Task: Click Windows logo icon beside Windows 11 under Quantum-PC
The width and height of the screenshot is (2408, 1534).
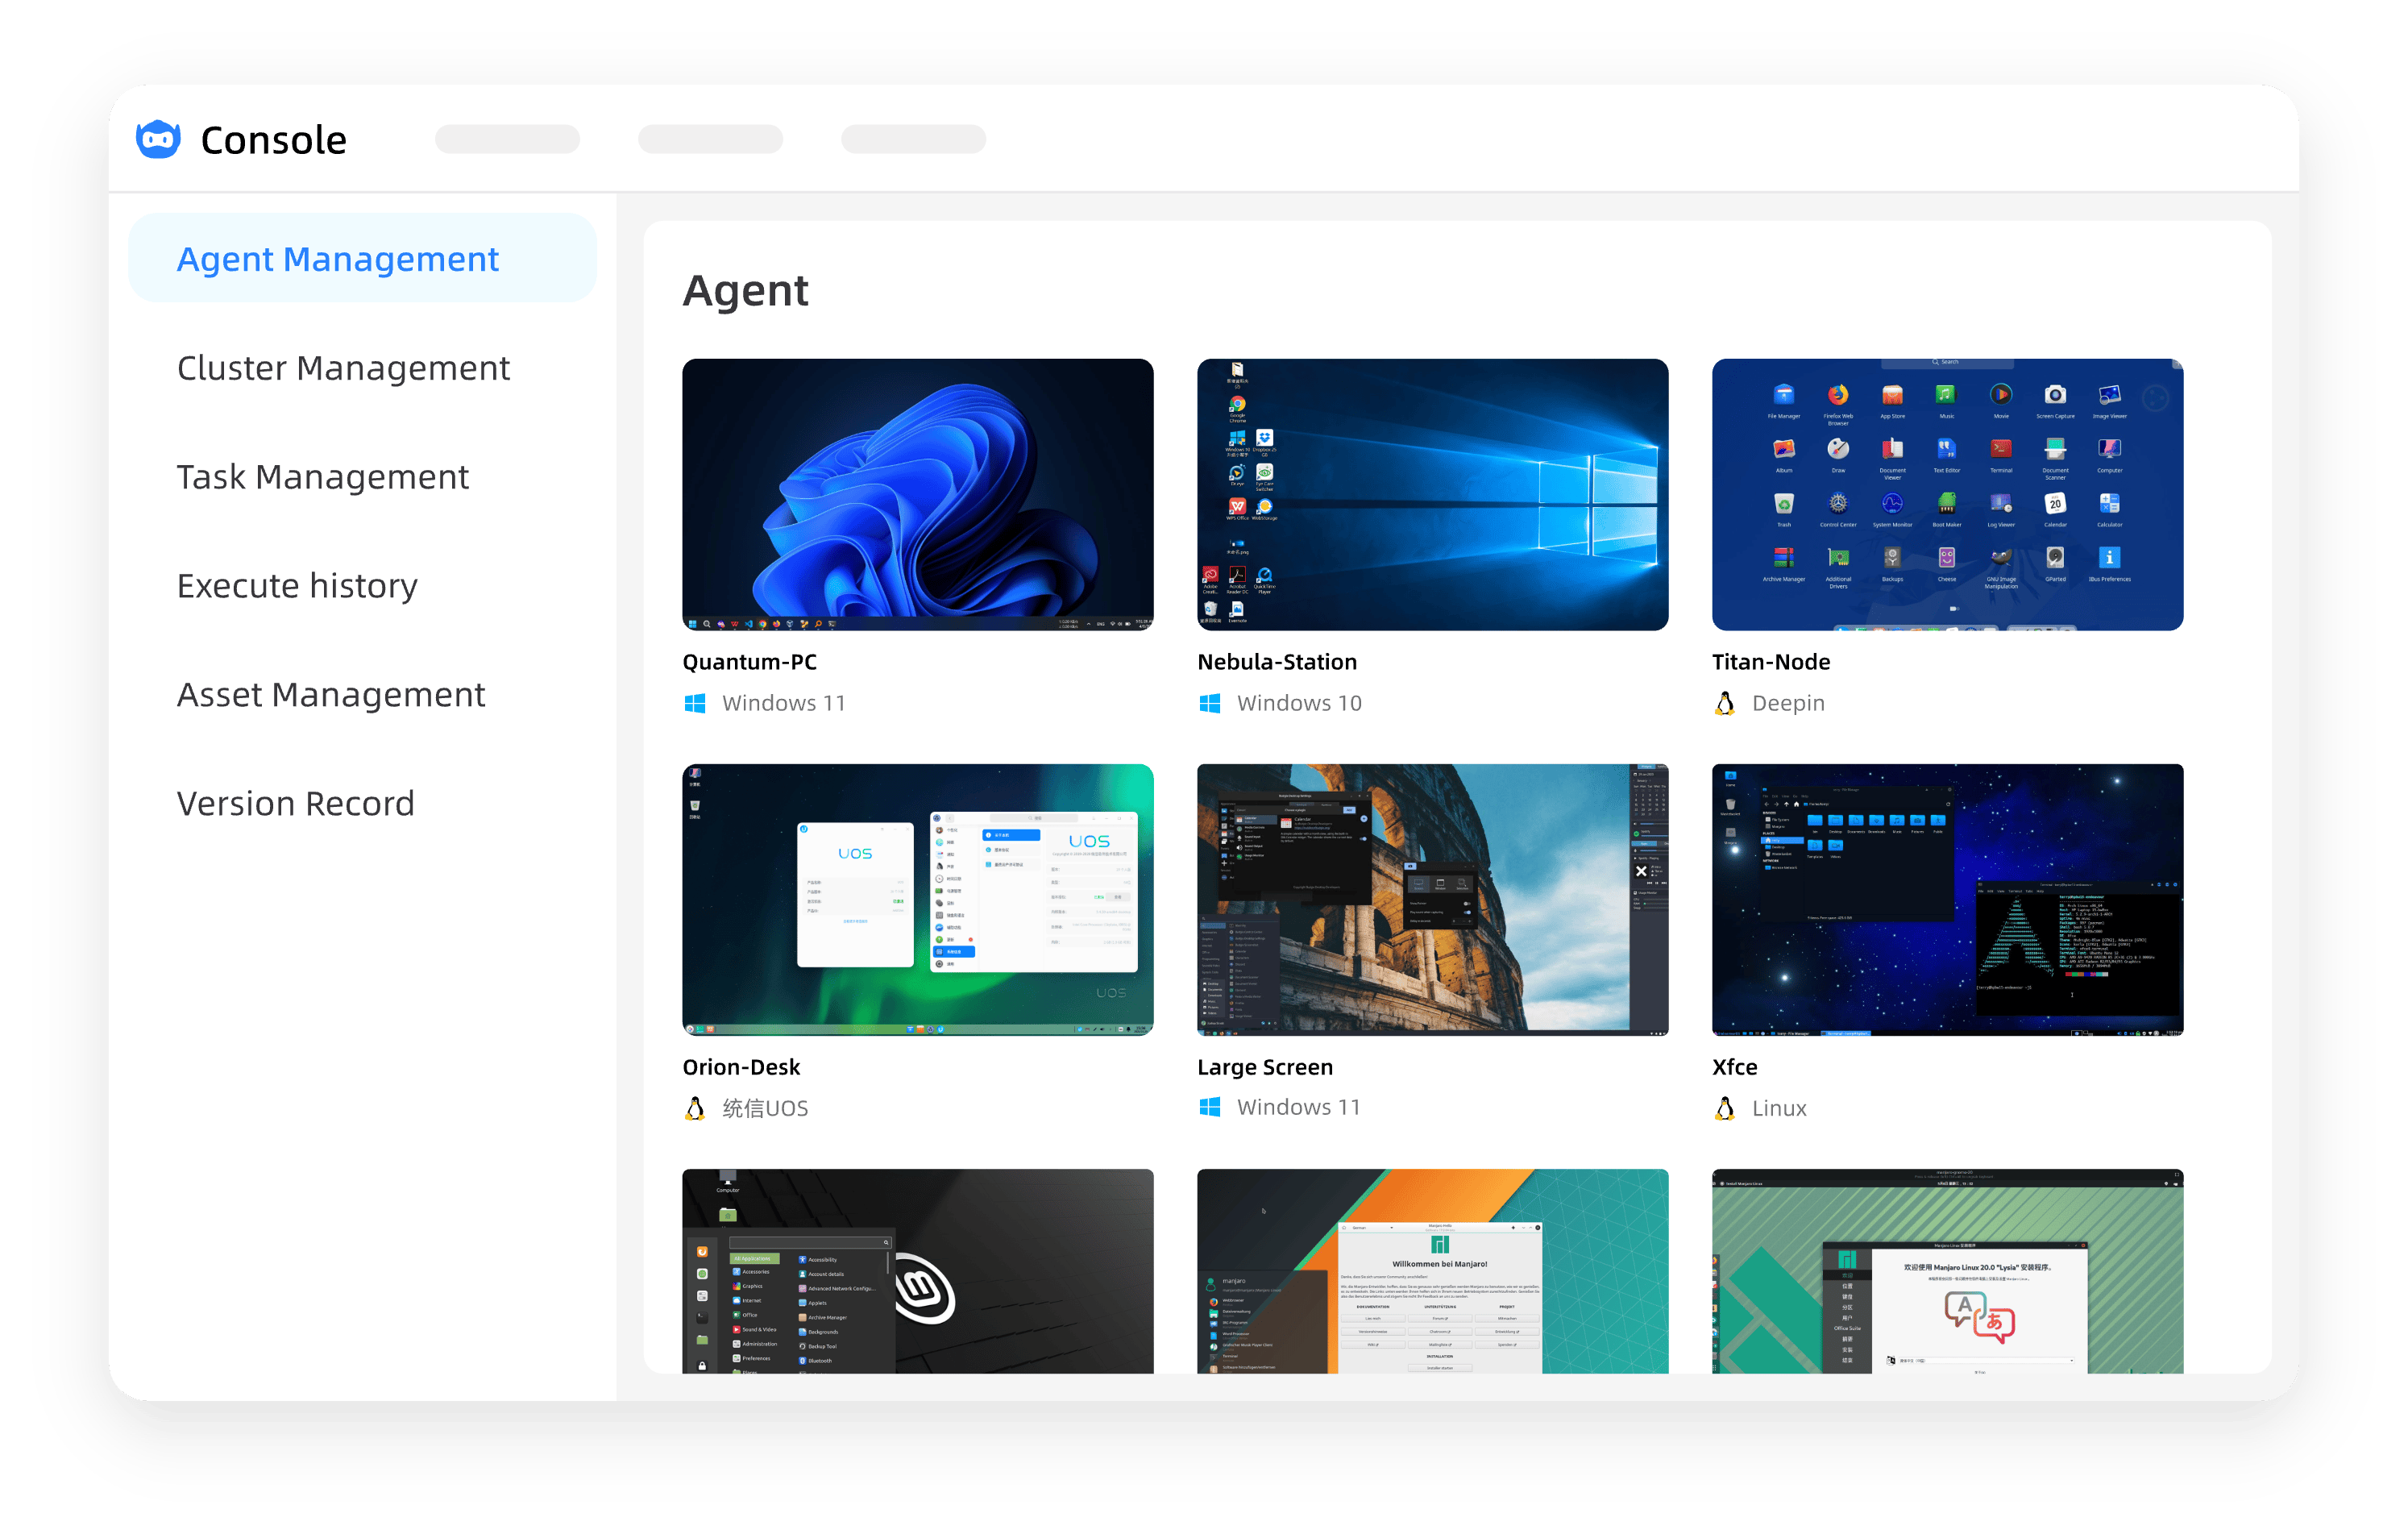Action: [695, 703]
